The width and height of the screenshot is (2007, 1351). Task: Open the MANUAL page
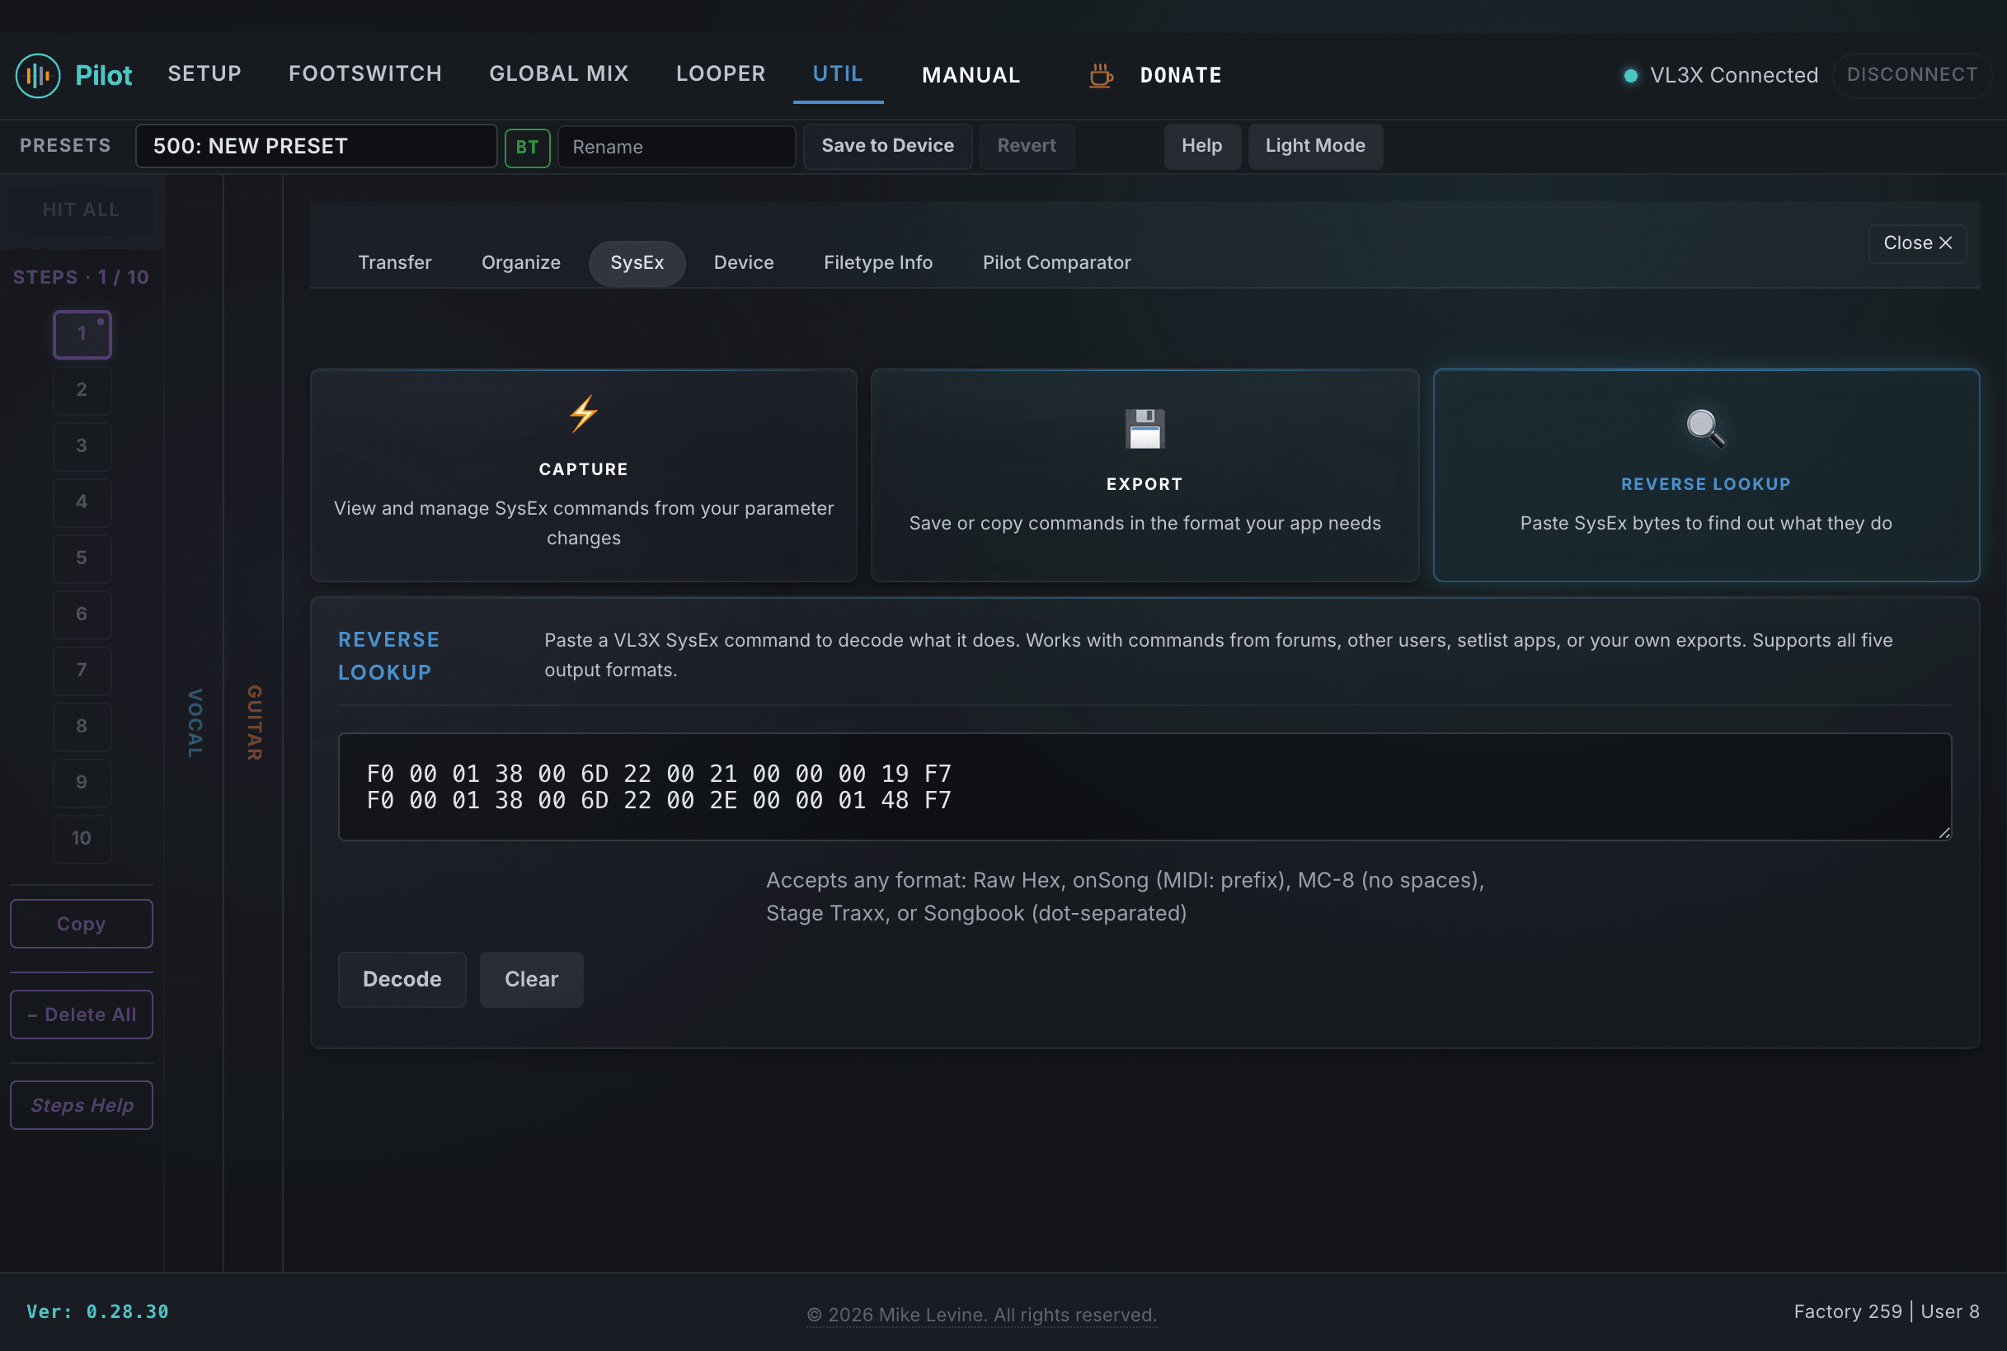point(971,75)
